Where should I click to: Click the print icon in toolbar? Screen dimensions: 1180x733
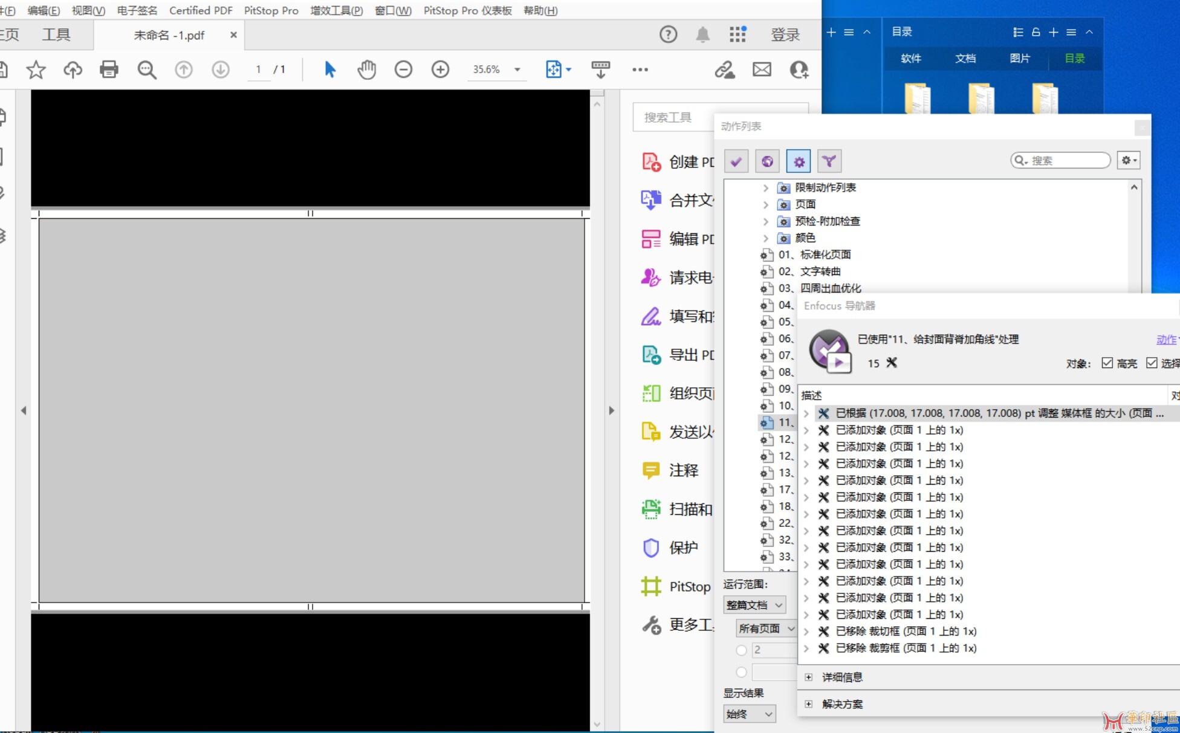tap(109, 69)
